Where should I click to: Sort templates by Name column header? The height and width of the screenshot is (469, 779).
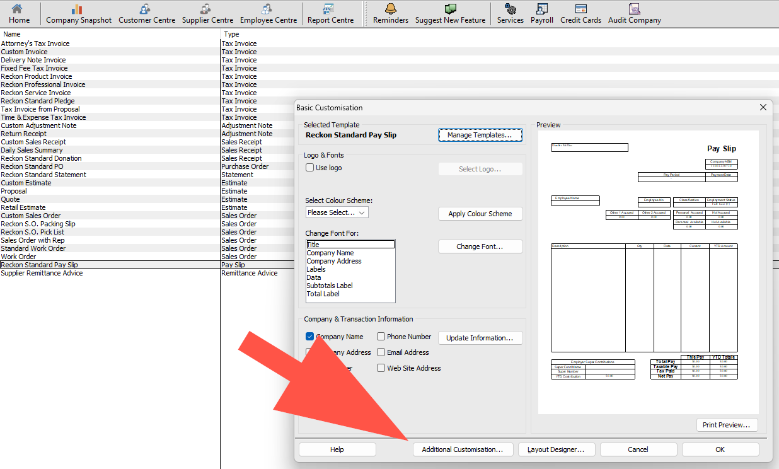coord(110,34)
